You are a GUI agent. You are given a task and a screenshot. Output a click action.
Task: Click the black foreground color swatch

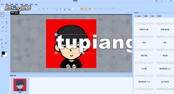tap(3, 53)
